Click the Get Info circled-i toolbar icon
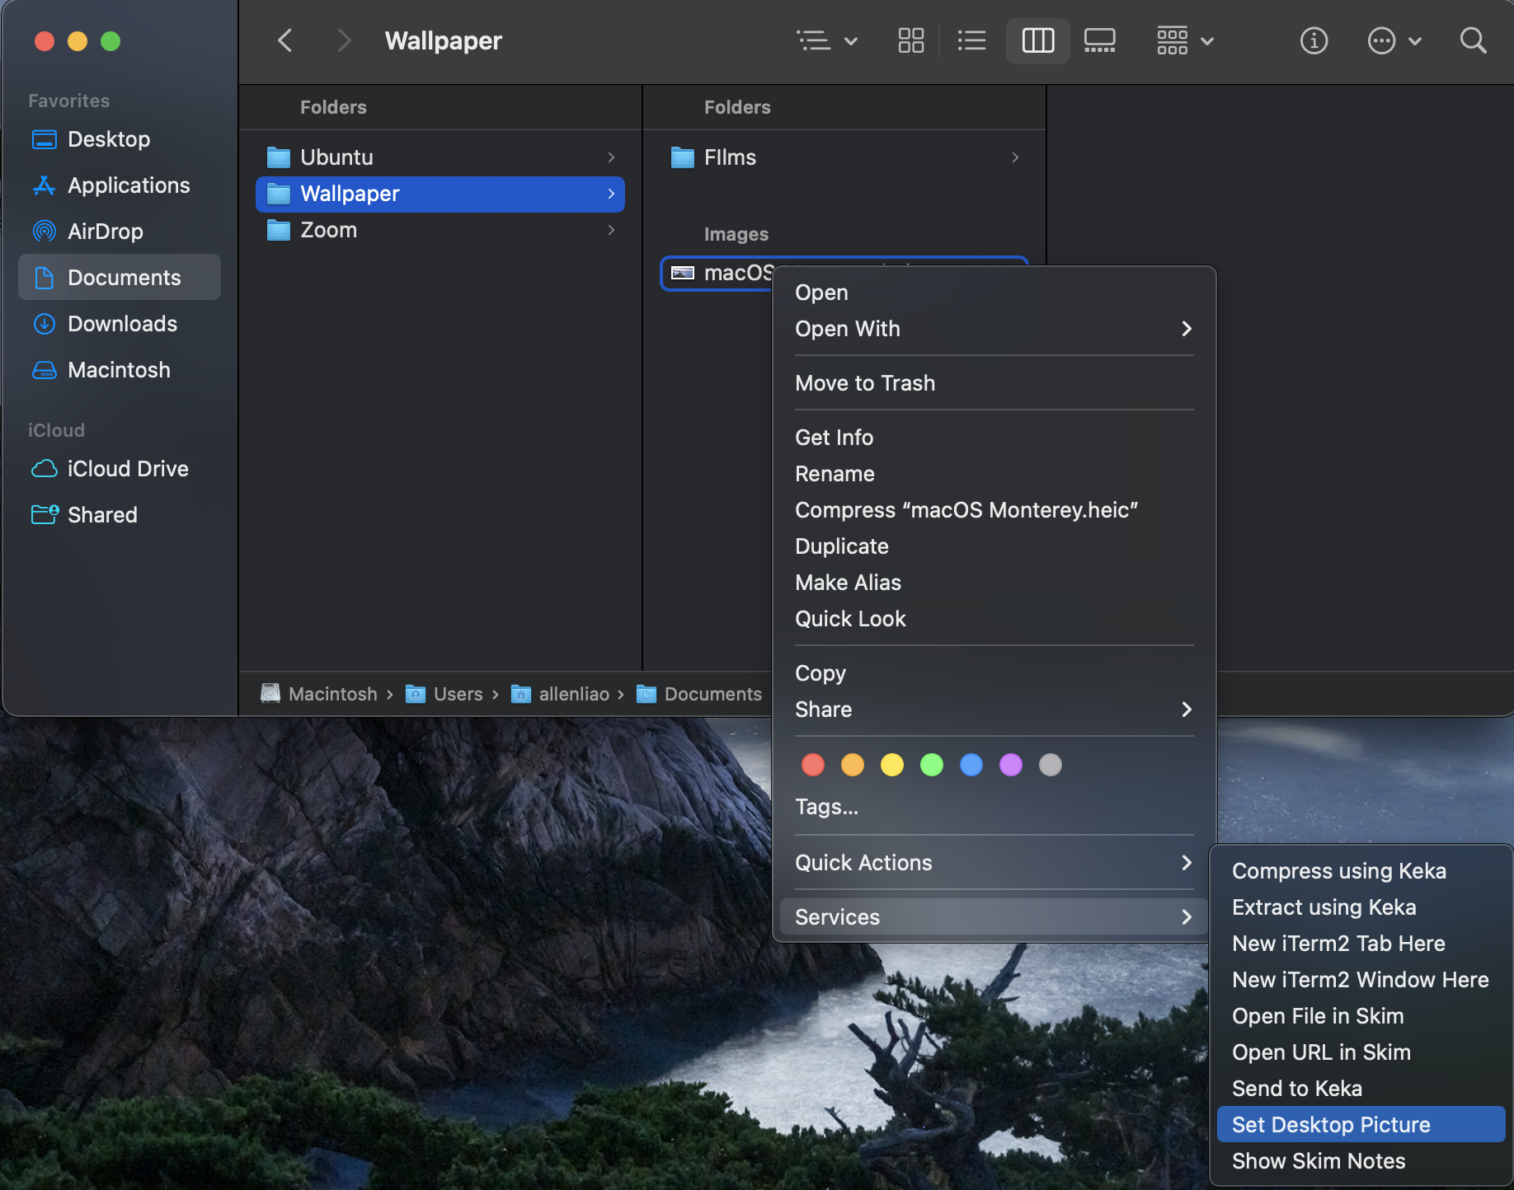This screenshot has height=1190, width=1514. click(x=1314, y=40)
